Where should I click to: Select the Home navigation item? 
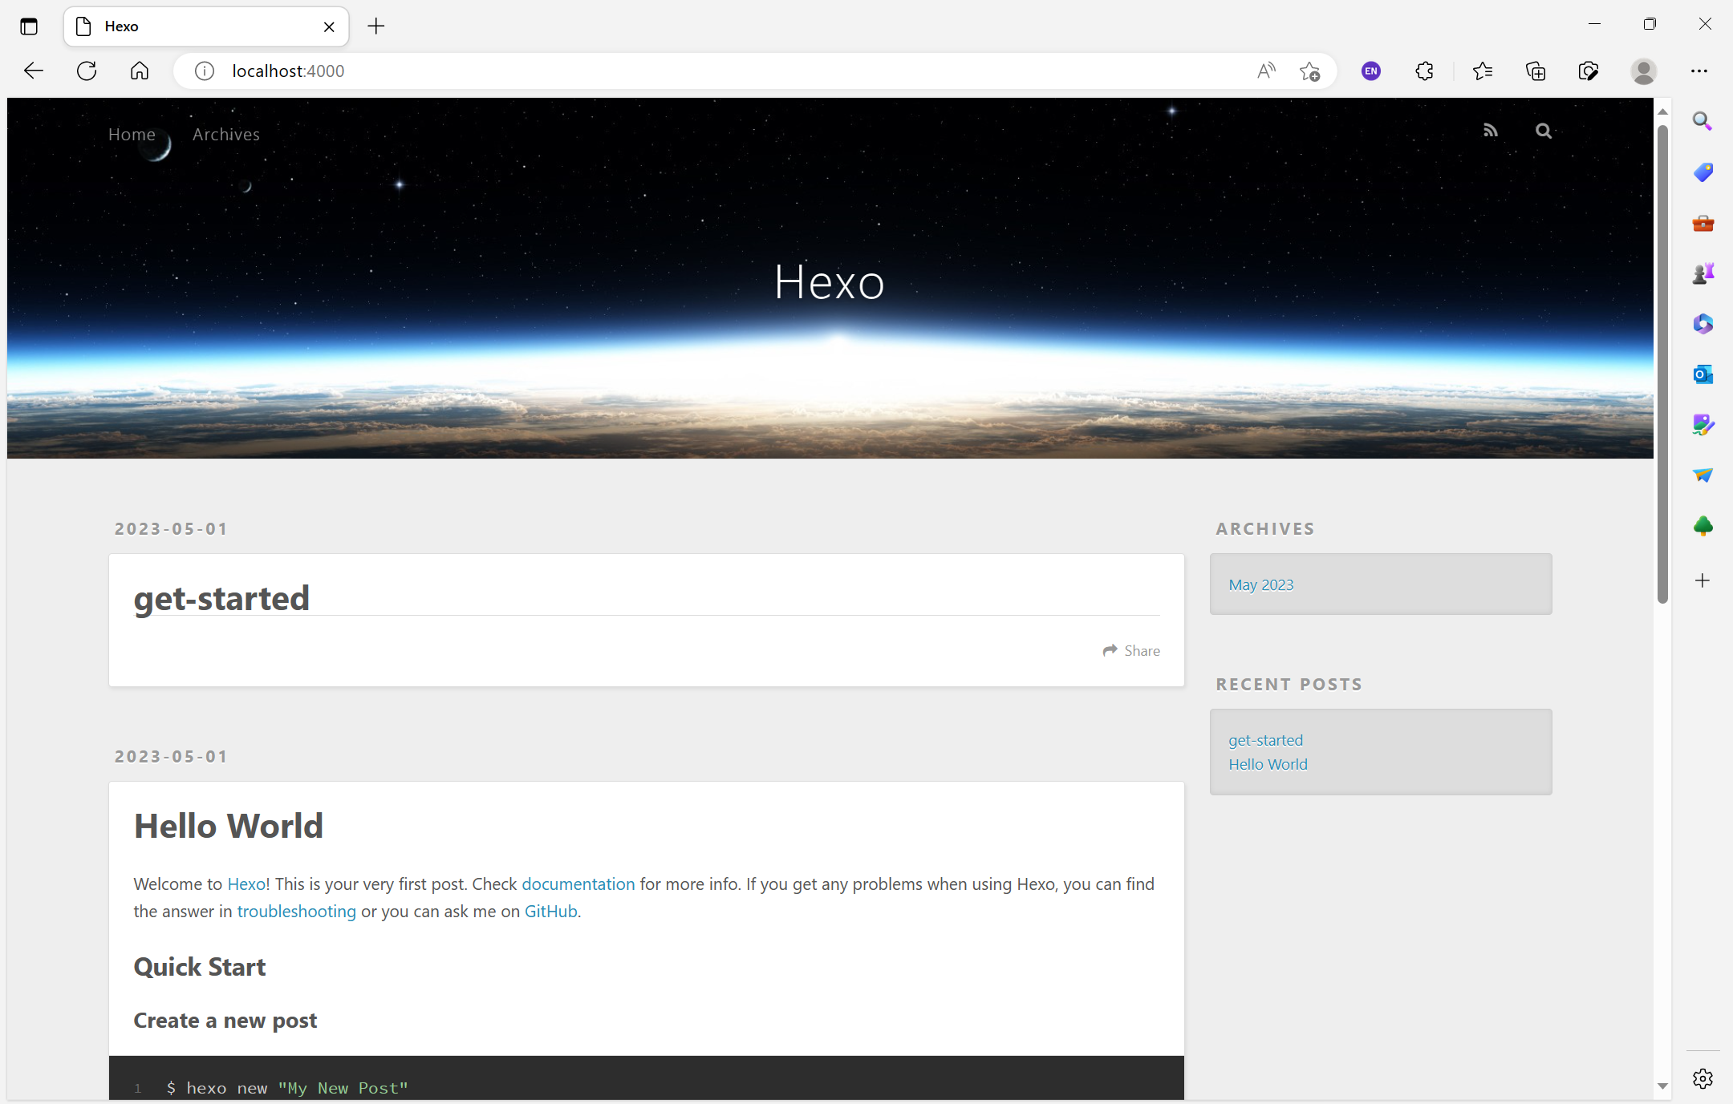pyautogui.click(x=132, y=135)
